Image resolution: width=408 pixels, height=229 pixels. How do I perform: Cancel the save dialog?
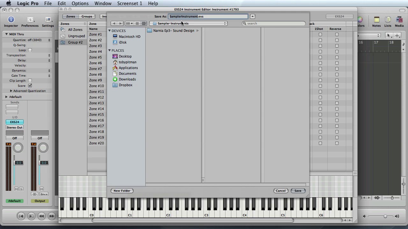pyautogui.click(x=280, y=191)
